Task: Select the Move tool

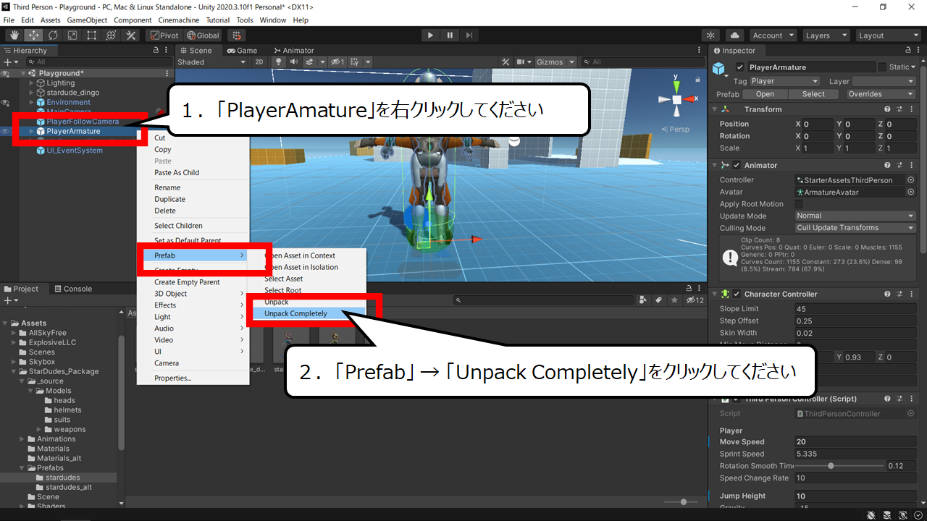Action: 33,35
